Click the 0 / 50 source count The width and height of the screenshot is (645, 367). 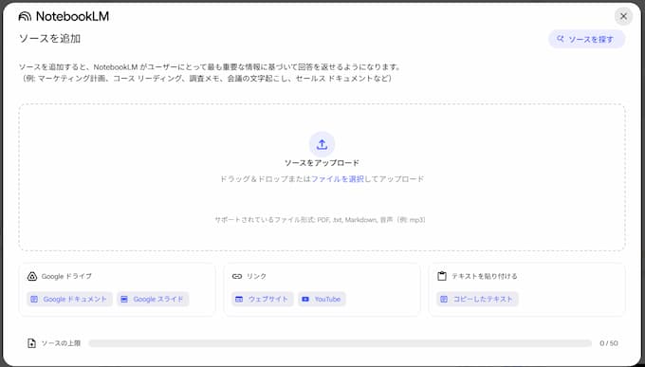(x=609, y=343)
